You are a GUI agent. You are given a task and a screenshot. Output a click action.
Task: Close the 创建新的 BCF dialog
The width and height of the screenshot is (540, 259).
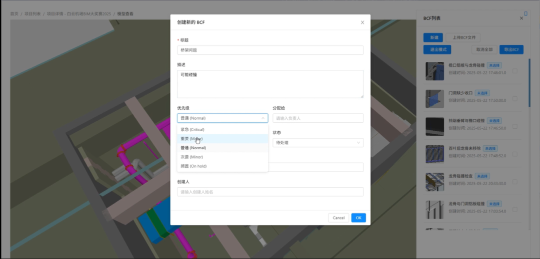(362, 22)
